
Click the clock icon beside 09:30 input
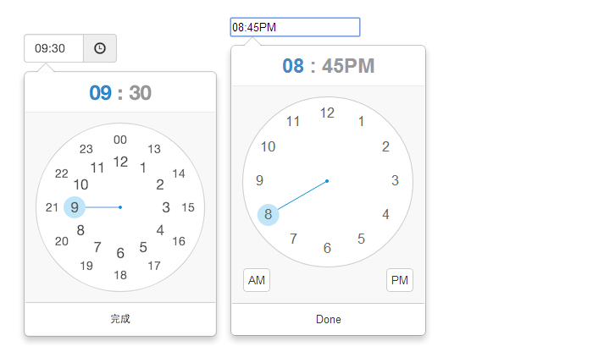pyautogui.click(x=100, y=48)
